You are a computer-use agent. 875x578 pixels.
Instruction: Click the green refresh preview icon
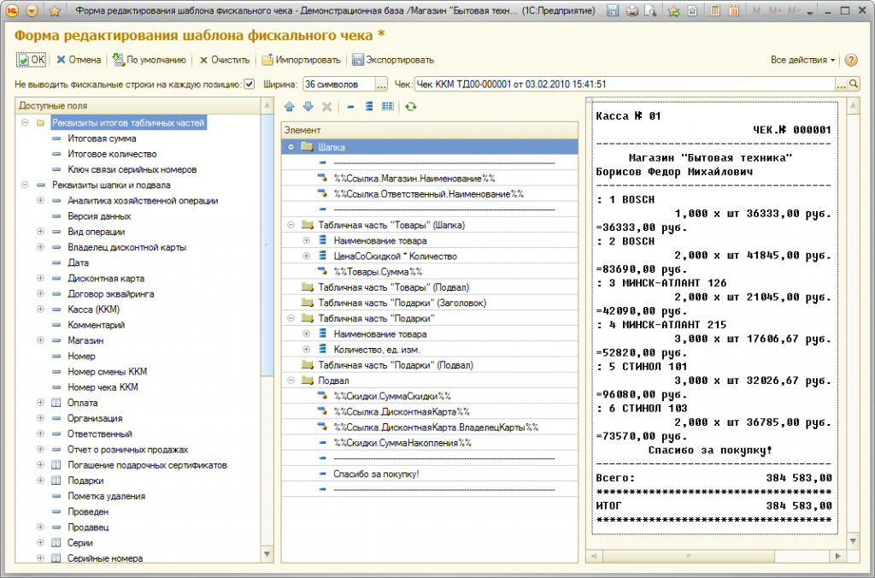point(411,106)
